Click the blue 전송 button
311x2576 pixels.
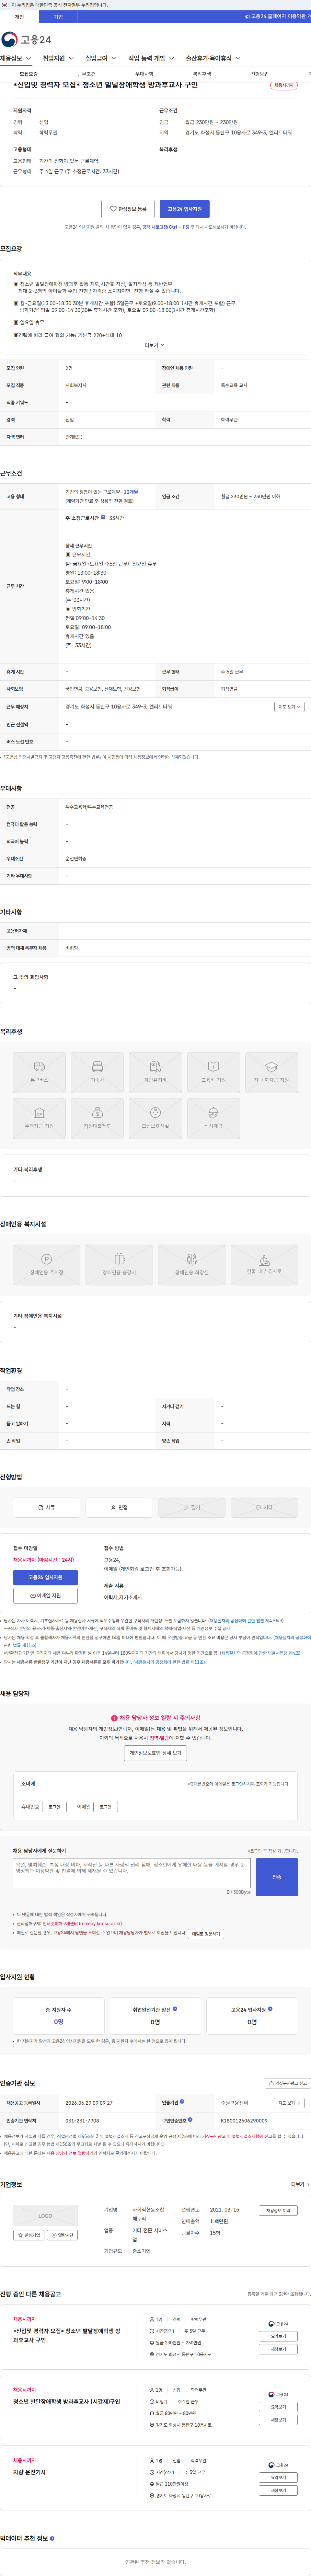click(277, 1877)
